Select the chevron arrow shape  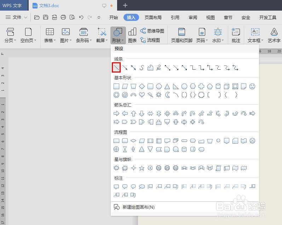point(133,122)
